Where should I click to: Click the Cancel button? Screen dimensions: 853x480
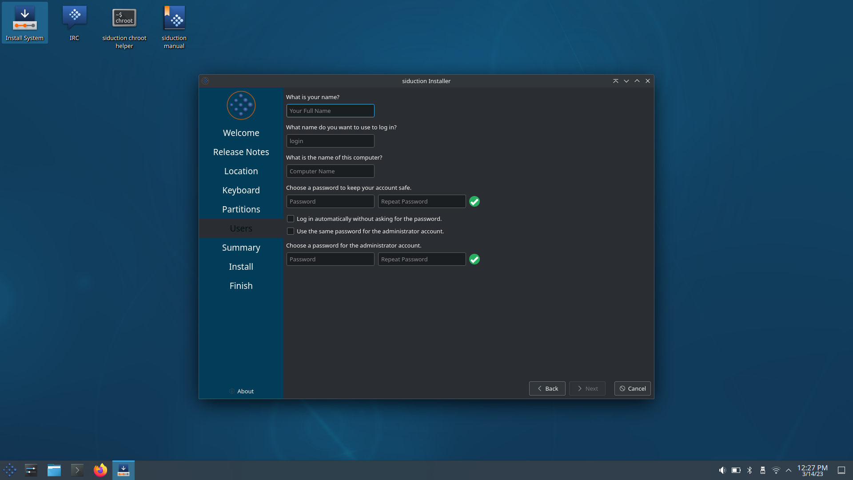tap(633, 388)
